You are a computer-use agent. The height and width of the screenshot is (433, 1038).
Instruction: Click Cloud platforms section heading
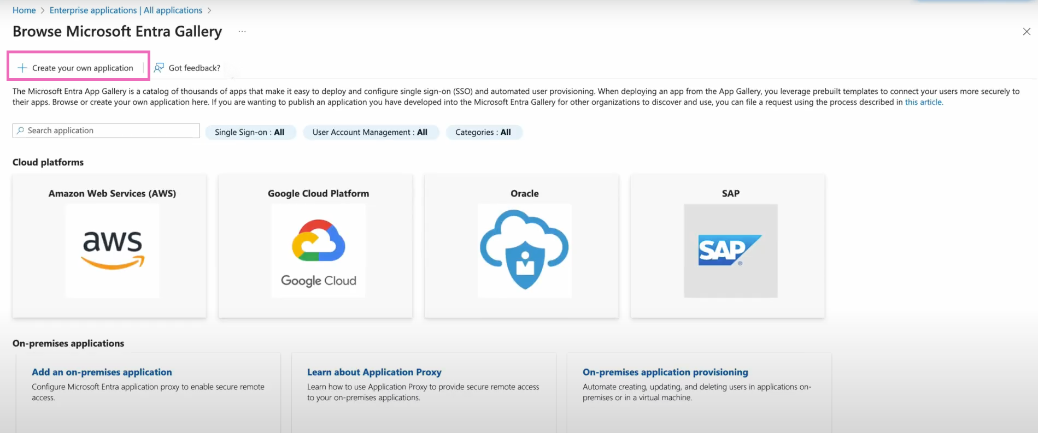[48, 162]
